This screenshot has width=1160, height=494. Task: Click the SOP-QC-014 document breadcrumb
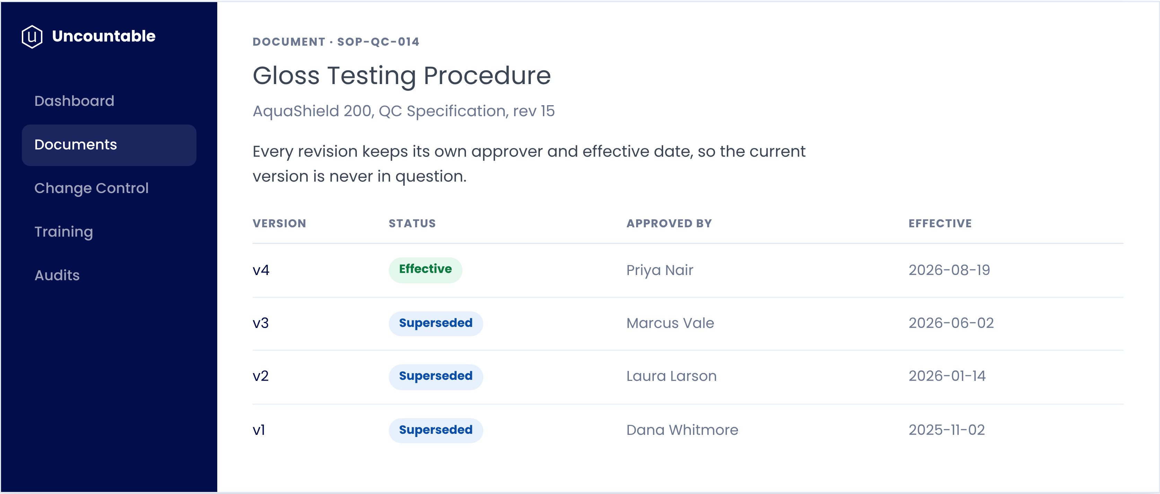pyautogui.click(x=378, y=42)
